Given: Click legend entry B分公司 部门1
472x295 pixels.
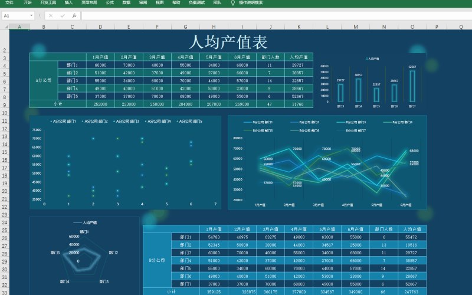Looking at the screenshot, I should (258, 122).
